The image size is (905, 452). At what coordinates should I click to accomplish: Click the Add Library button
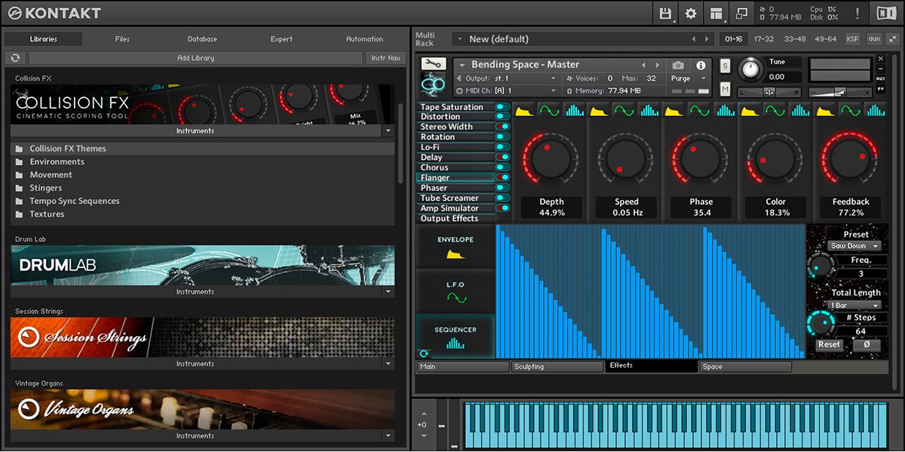tap(195, 58)
